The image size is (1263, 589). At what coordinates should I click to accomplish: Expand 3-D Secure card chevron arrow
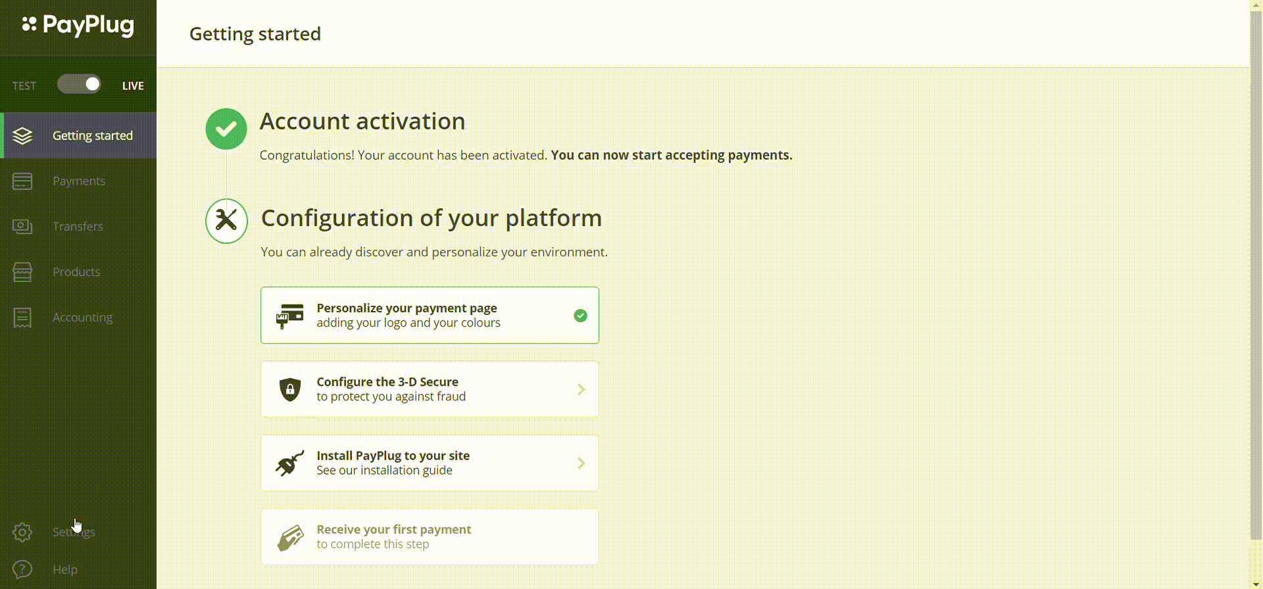tap(581, 389)
